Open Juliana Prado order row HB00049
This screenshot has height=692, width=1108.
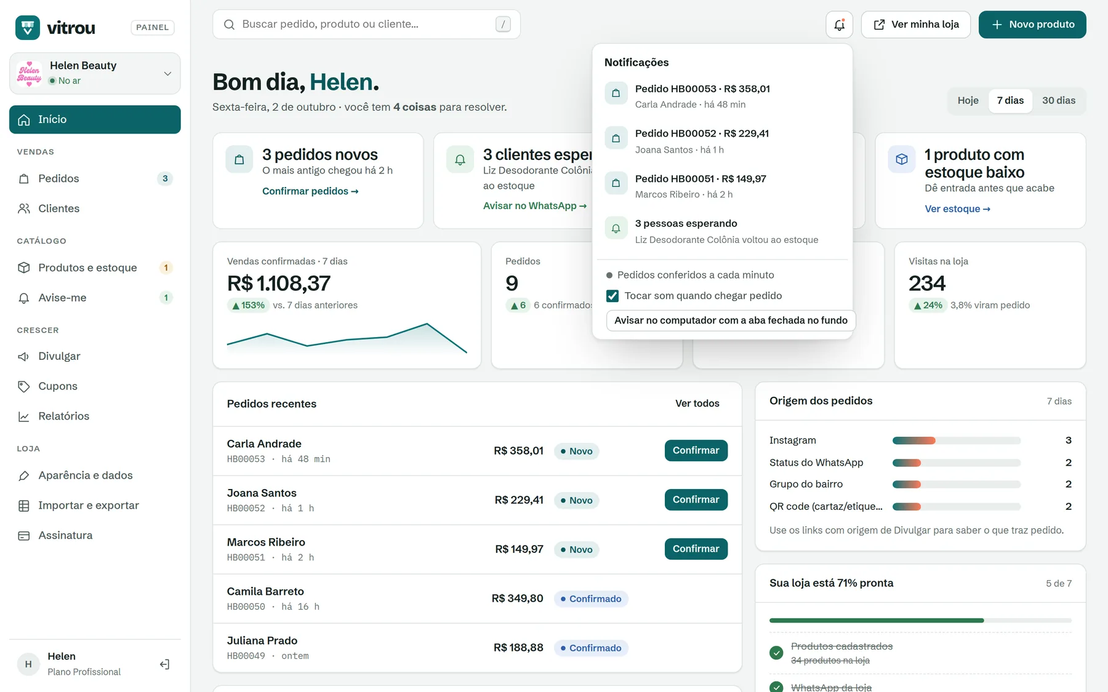click(477, 648)
